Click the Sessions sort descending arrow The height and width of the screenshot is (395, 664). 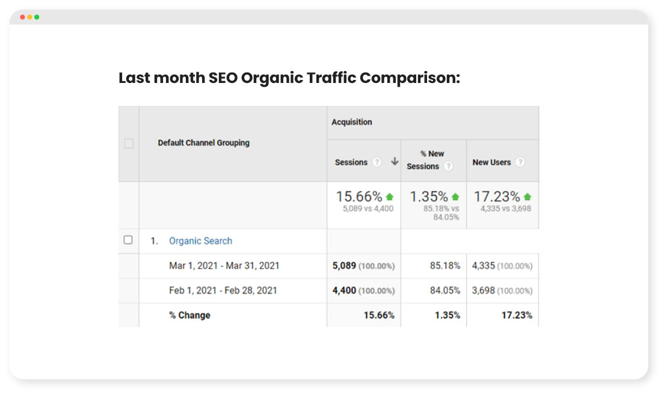pos(395,161)
